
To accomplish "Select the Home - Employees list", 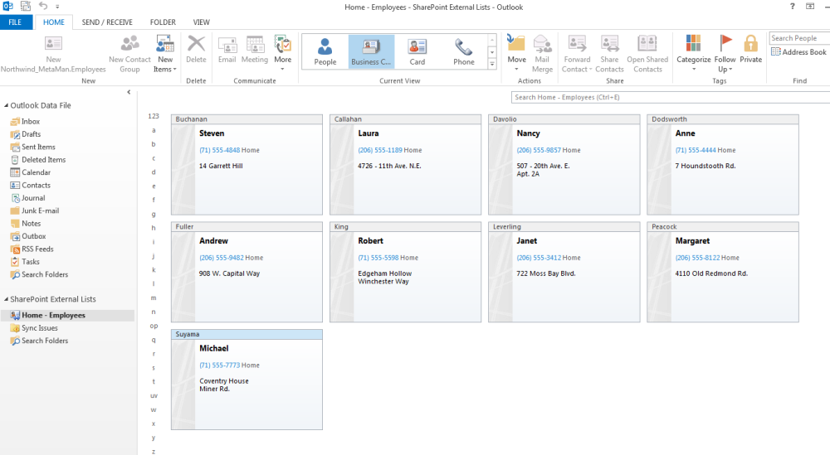I will 67,315.
